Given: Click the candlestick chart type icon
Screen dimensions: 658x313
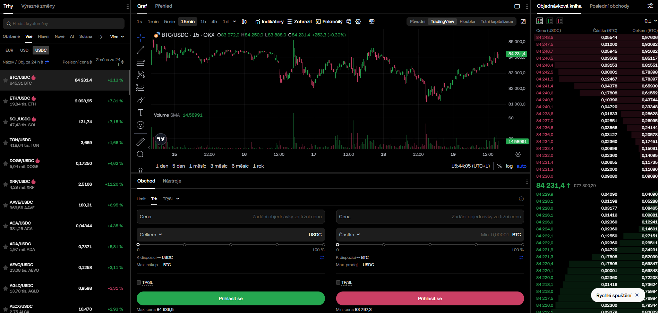Looking at the screenshot, I should pyautogui.click(x=244, y=22).
